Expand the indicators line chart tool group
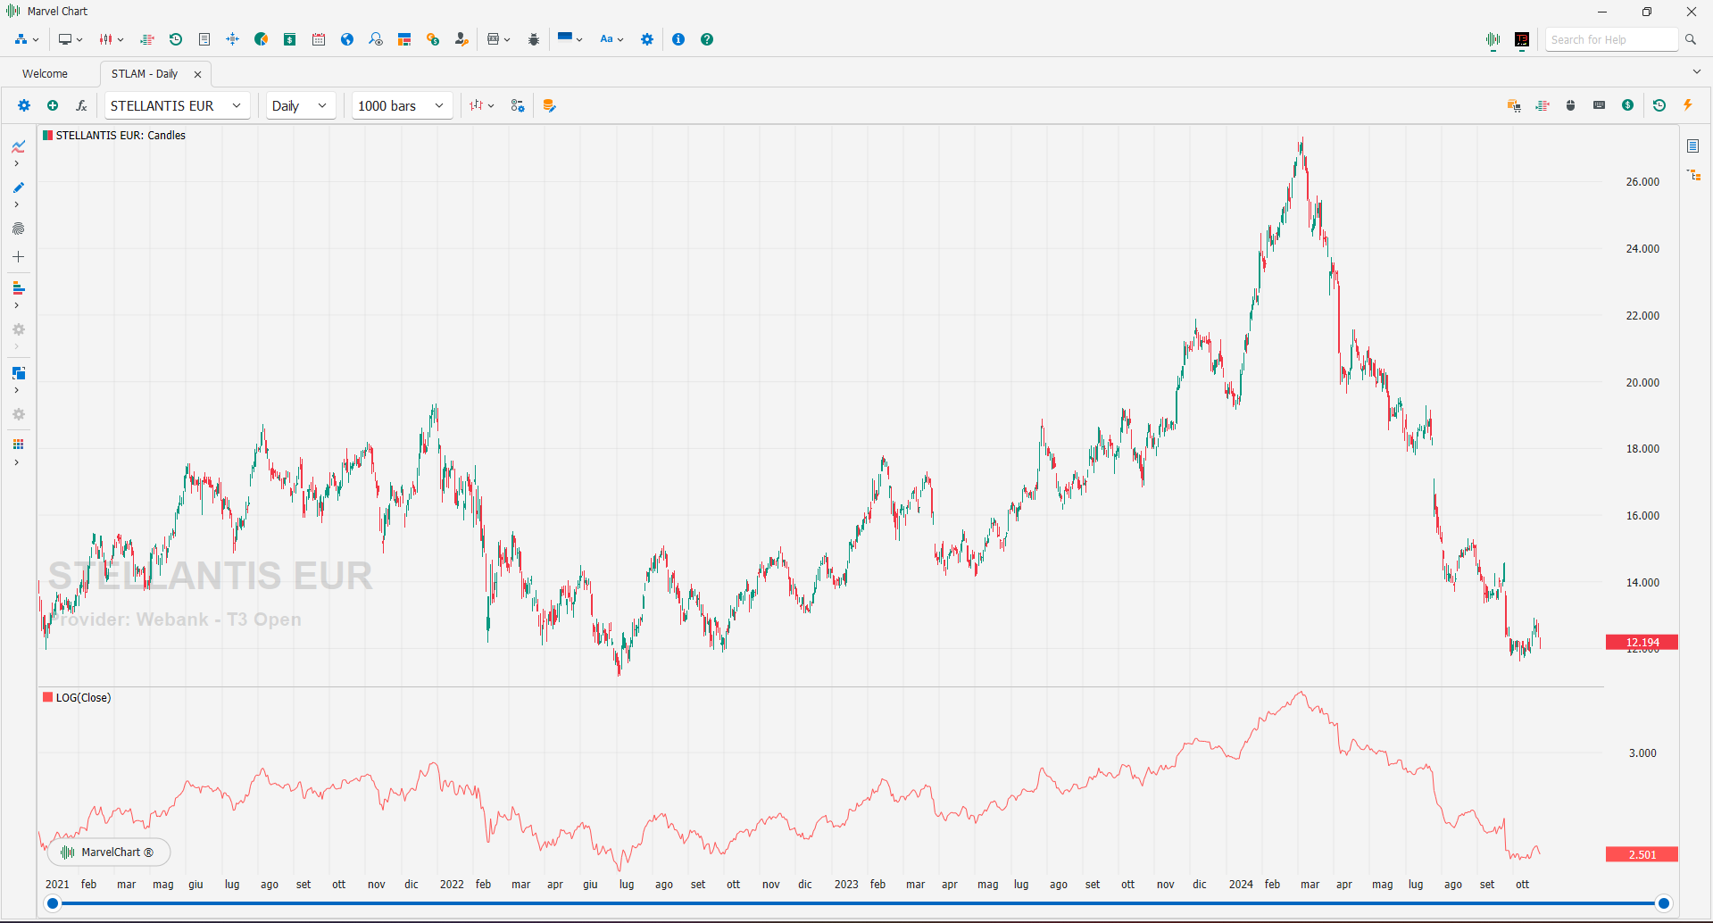Screen dimensions: 1713x923 [16, 163]
